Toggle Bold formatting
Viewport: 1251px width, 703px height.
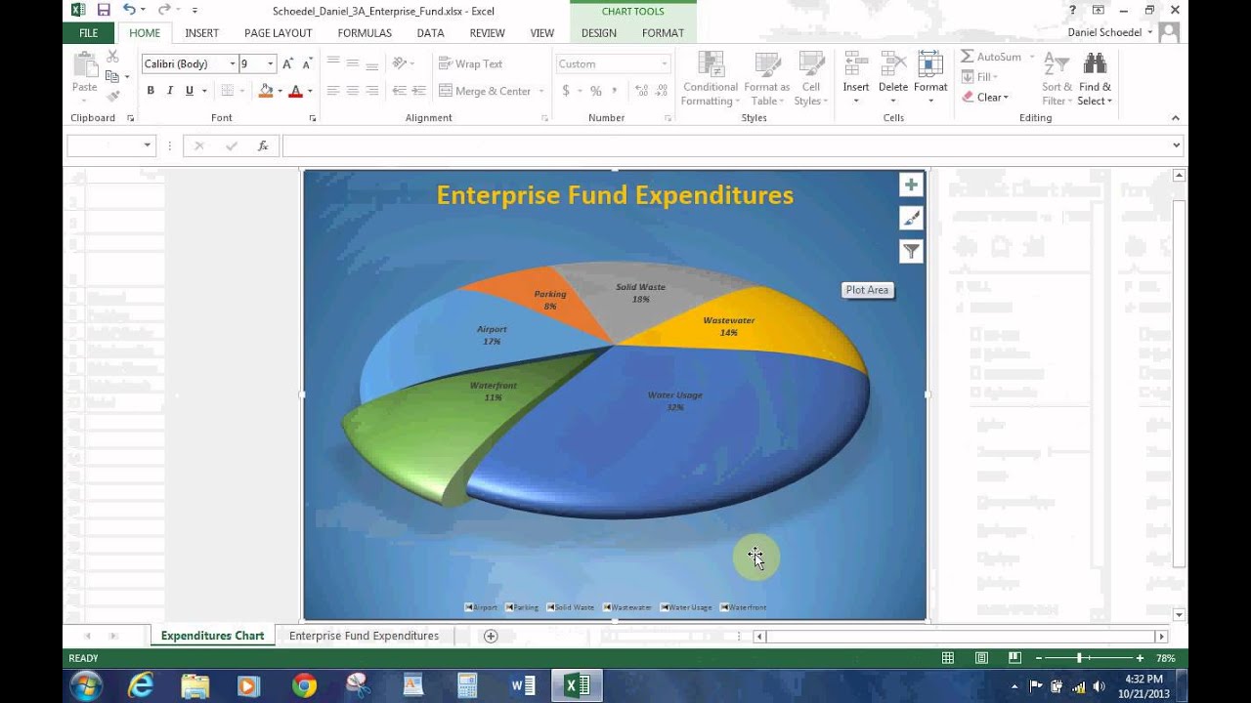click(x=151, y=91)
